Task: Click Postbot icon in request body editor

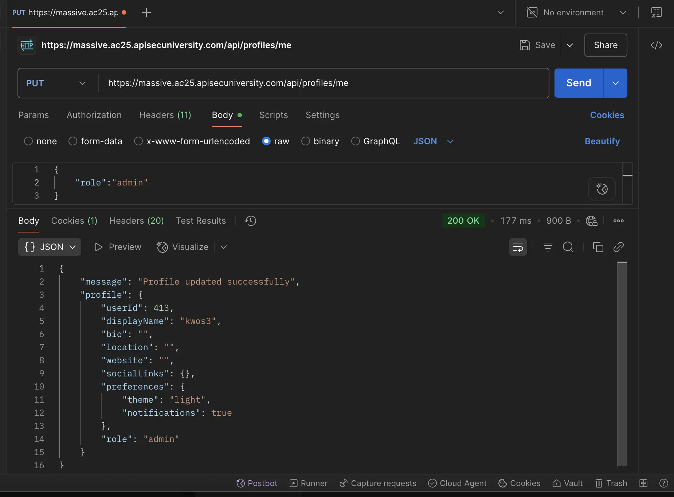Action: (602, 189)
